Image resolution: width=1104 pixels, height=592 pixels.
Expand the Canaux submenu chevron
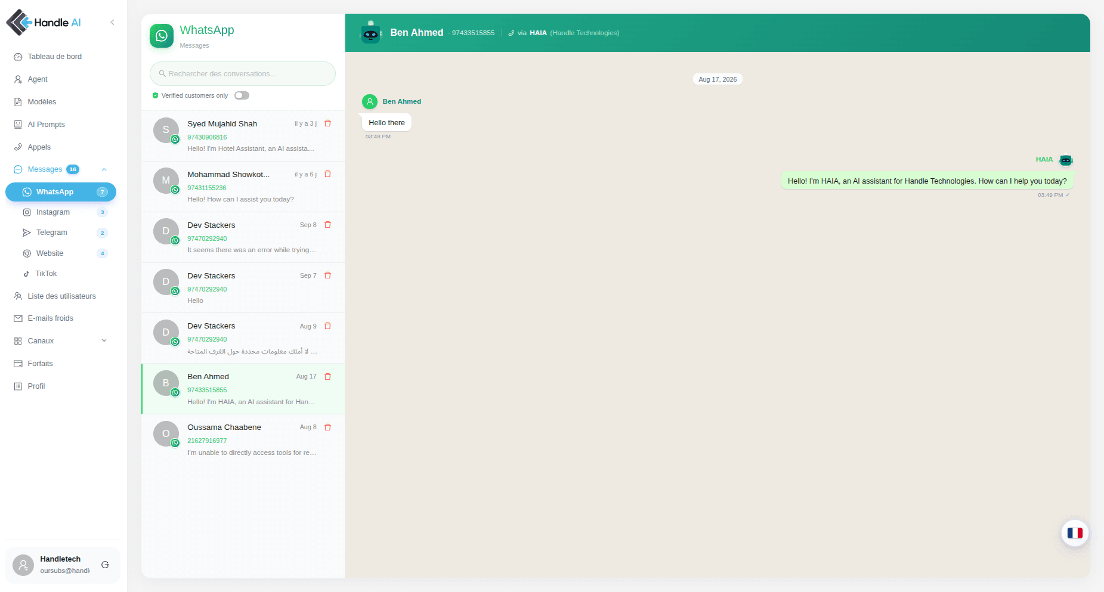coord(104,341)
